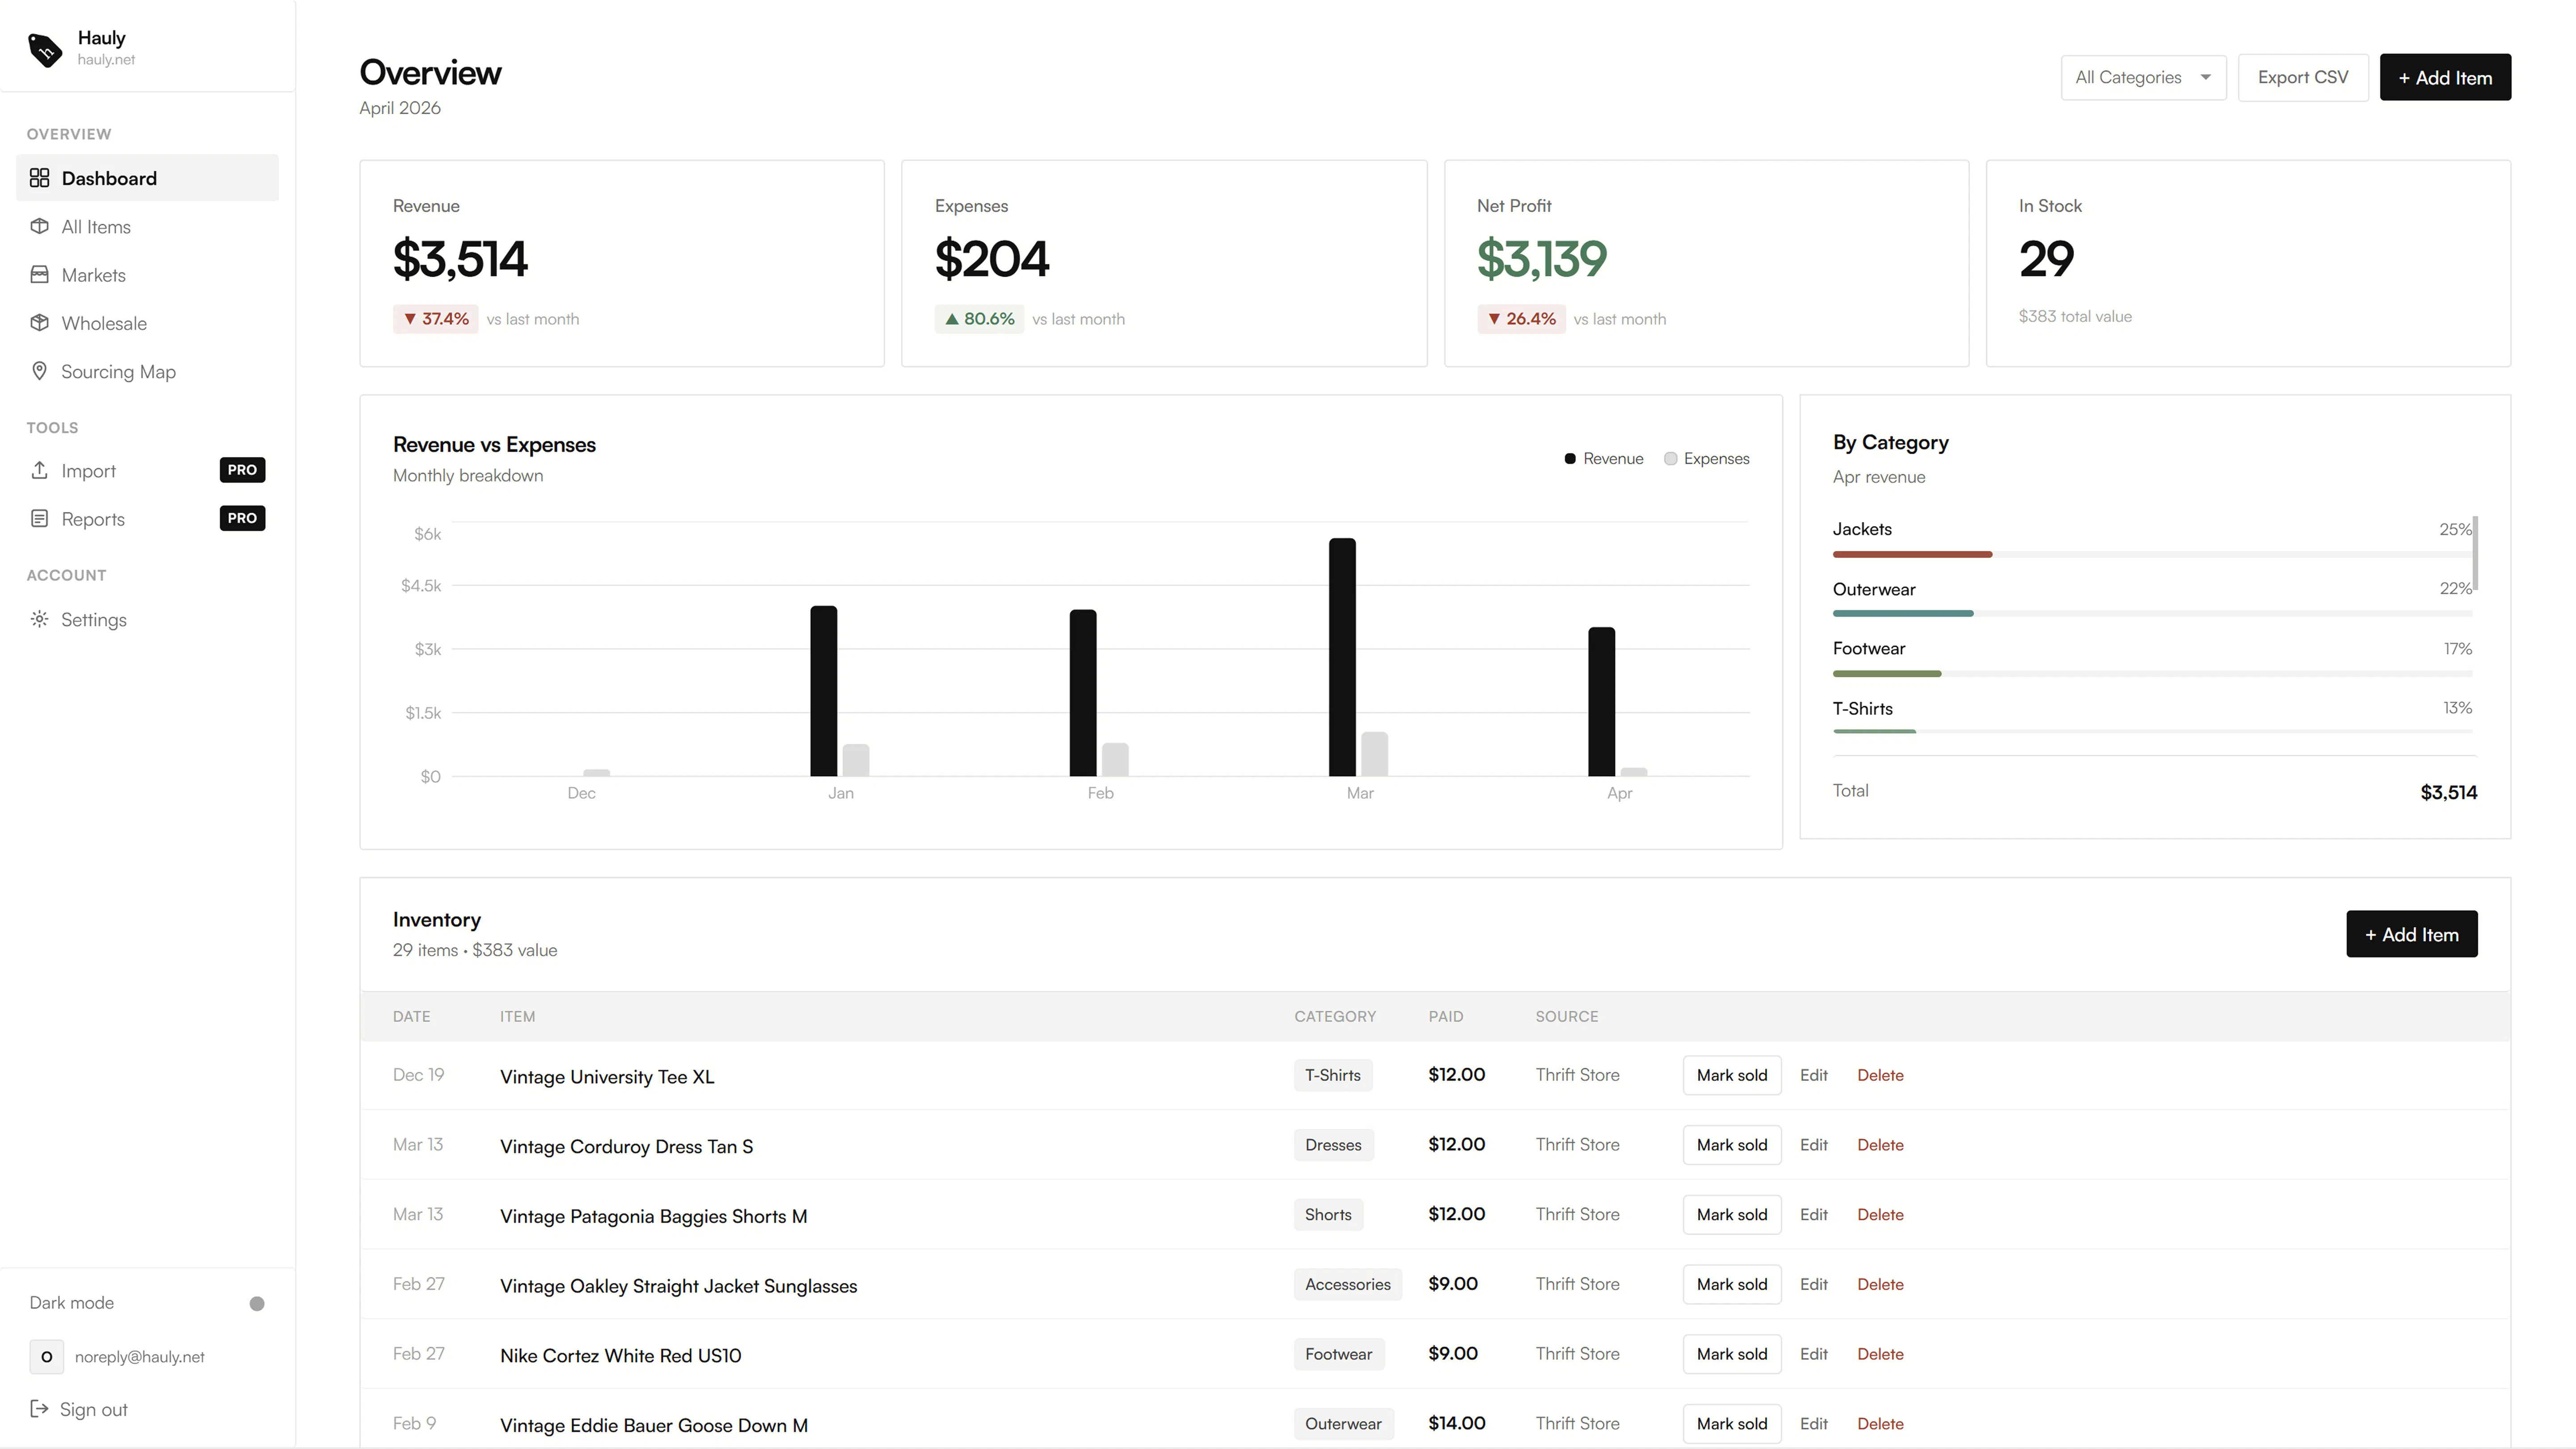
Task: Open the Reports tool
Action: coord(147,518)
